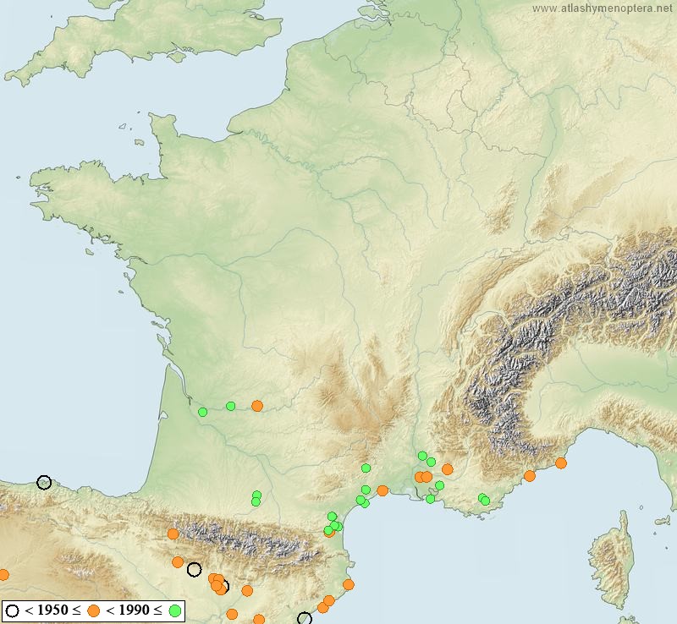Select the westernmost green marker near the Gironde
Screen dimensions: 677x624
point(203,412)
